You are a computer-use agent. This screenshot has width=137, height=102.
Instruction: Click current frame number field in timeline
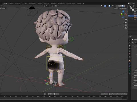(105, 94)
